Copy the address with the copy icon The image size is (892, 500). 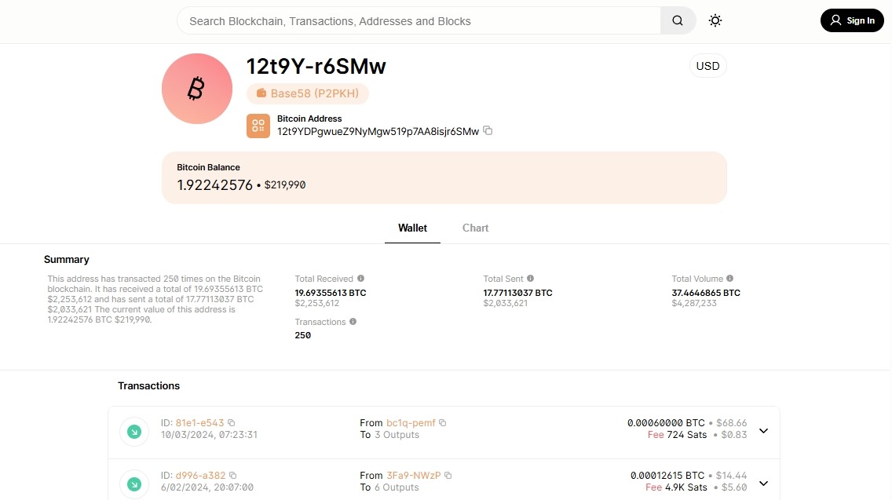[488, 131]
